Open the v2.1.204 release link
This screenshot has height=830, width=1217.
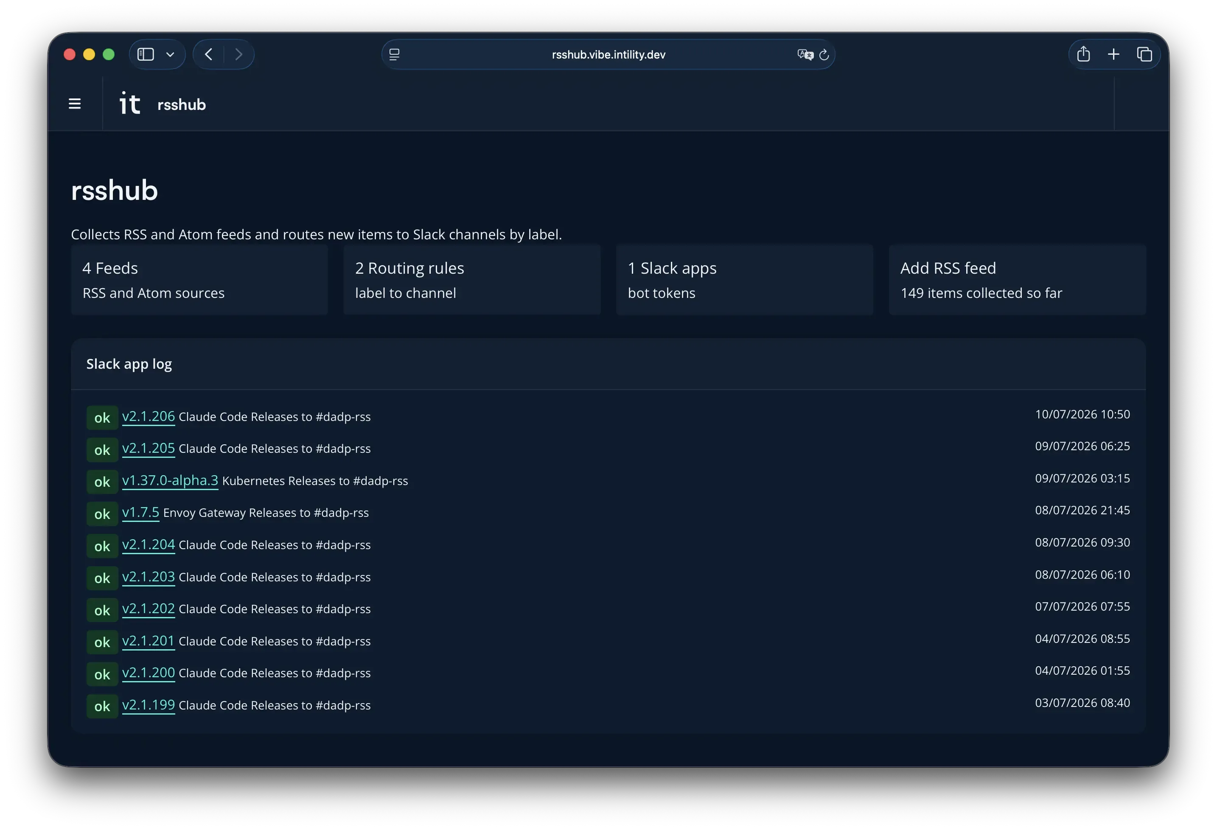[x=148, y=544]
